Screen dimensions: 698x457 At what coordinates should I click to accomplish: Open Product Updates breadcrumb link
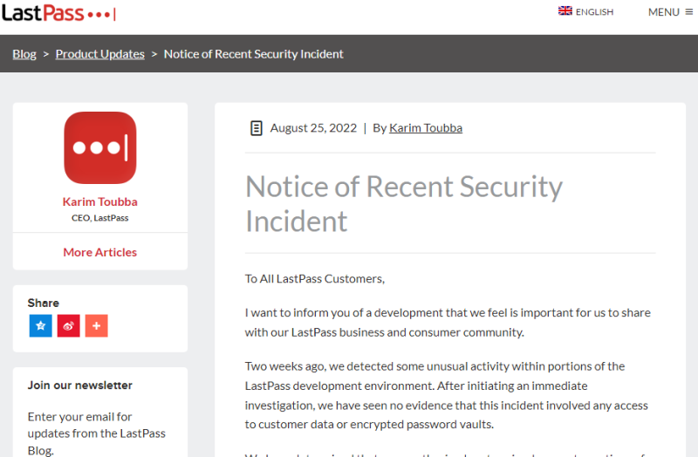coord(100,54)
